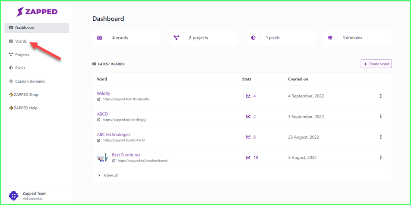
Task: Click the domains globe stat icon
Action: tap(330, 37)
